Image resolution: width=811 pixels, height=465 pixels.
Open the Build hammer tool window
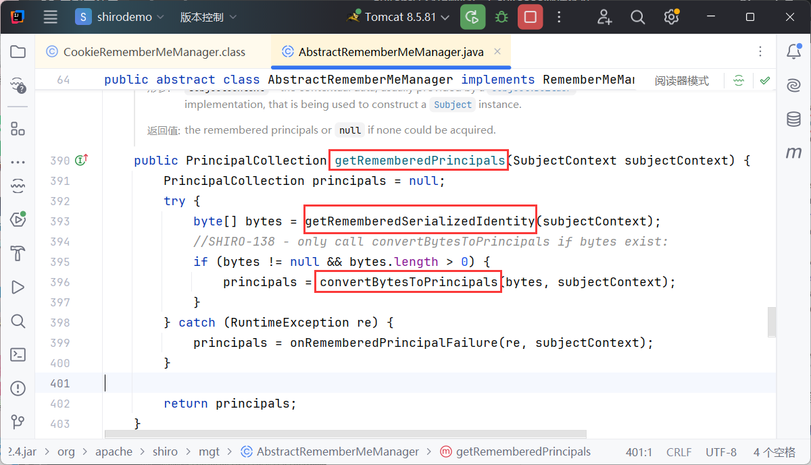tap(18, 254)
